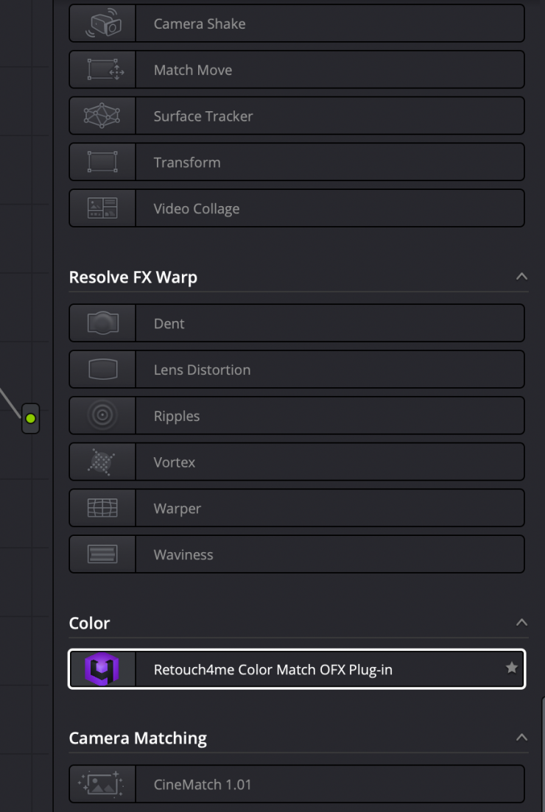Choose the Lens Distortion effect
The width and height of the screenshot is (545, 812).
[202, 370]
